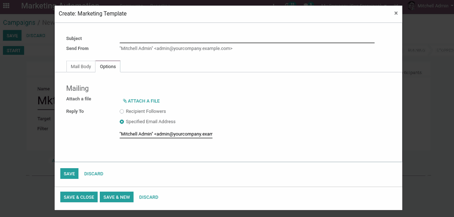Click the Mitchell Admin avatar picture
Screen dimensions: 454x217
[x=411, y=6]
